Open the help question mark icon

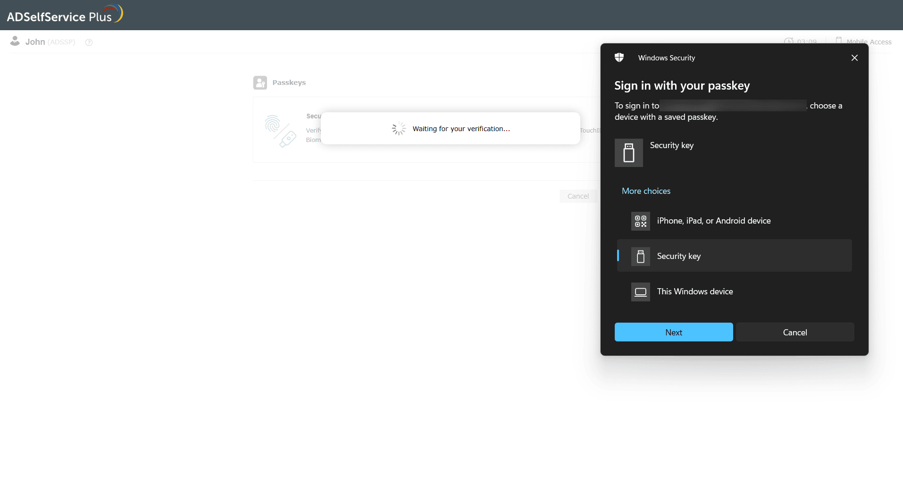tap(89, 42)
